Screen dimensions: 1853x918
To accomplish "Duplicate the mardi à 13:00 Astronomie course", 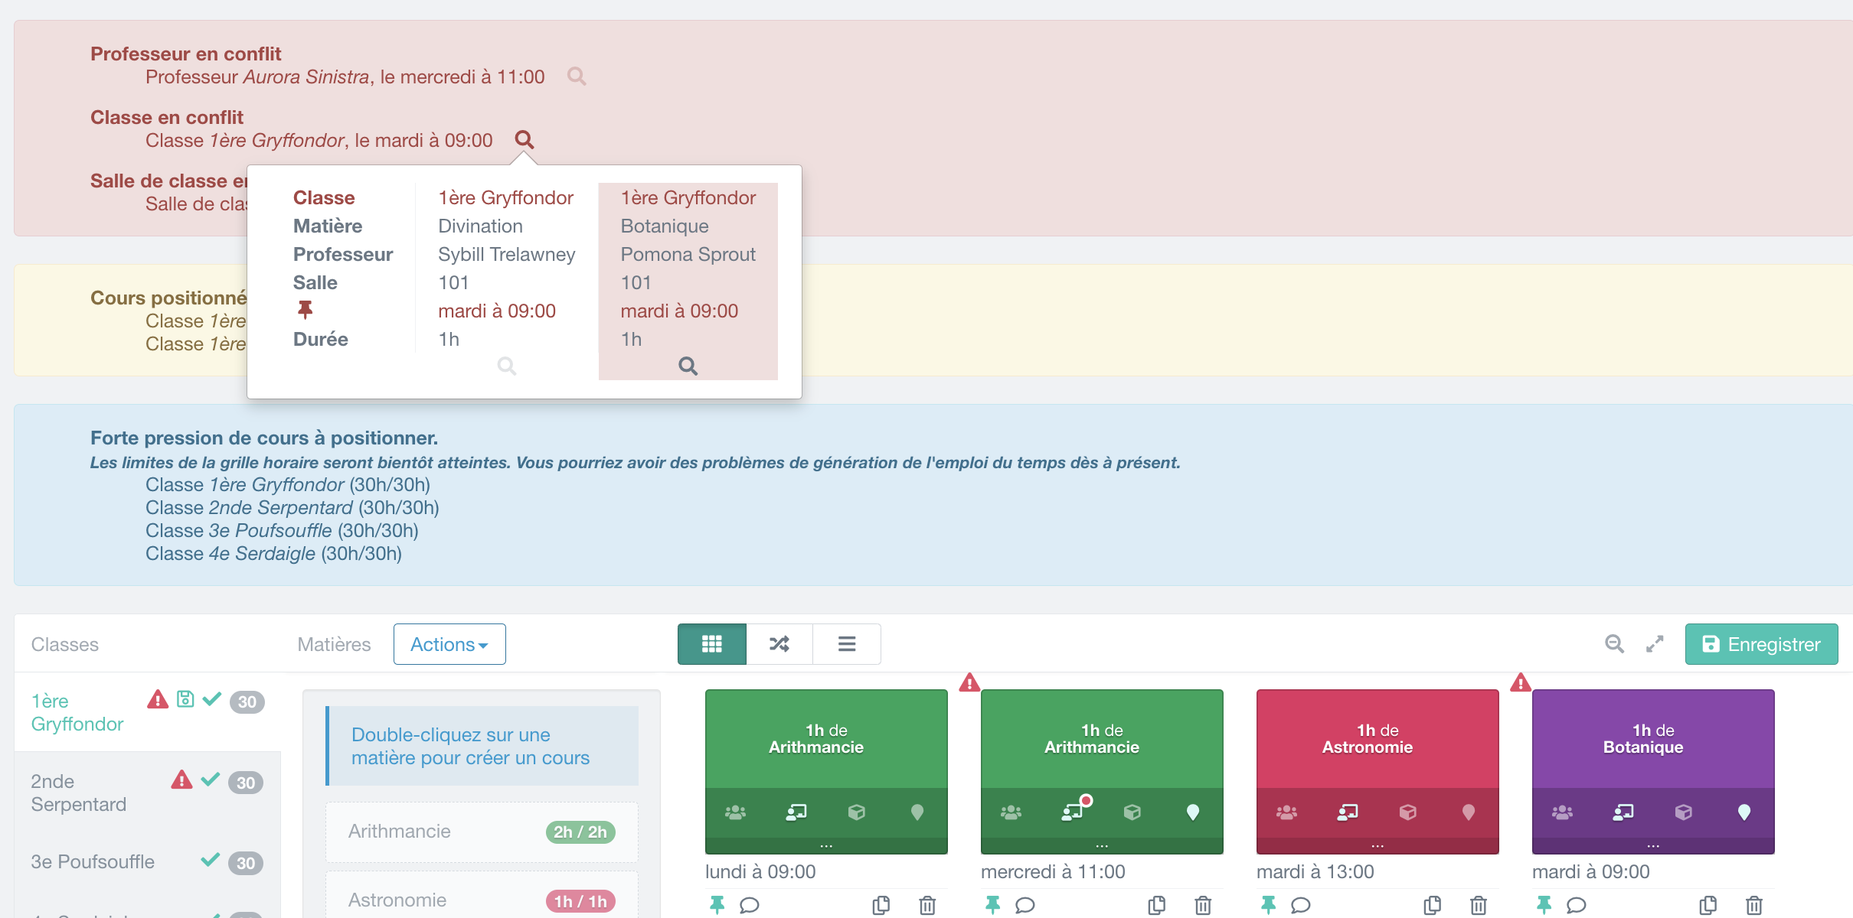I will pos(1432,905).
